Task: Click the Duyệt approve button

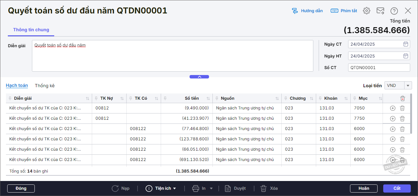Action: coord(235,188)
